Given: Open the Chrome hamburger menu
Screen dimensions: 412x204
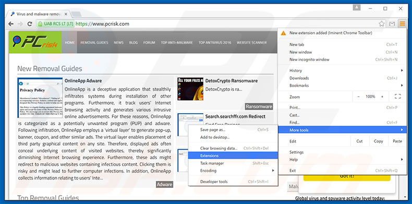Looking at the screenshot, I should tap(403, 24).
